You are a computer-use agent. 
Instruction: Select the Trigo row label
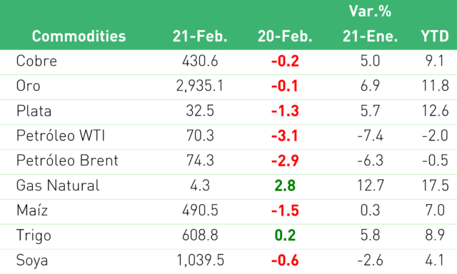(34, 235)
